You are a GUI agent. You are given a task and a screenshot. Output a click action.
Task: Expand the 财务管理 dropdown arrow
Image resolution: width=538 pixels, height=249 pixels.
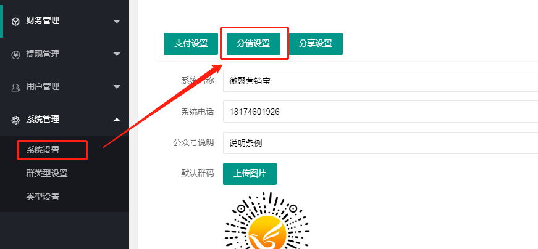click(x=117, y=22)
